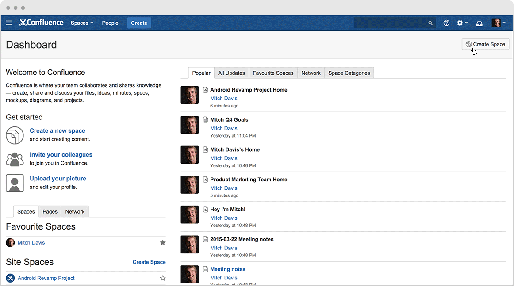Click the Create a new space link
Image resolution: width=514 pixels, height=287 pixels.
coord(58,131)
